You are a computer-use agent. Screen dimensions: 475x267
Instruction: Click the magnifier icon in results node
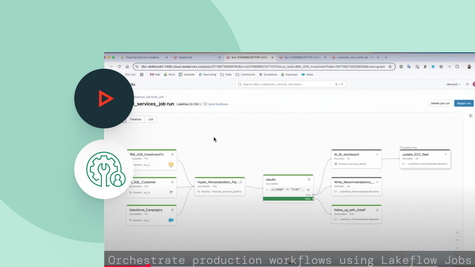[308, 189]
